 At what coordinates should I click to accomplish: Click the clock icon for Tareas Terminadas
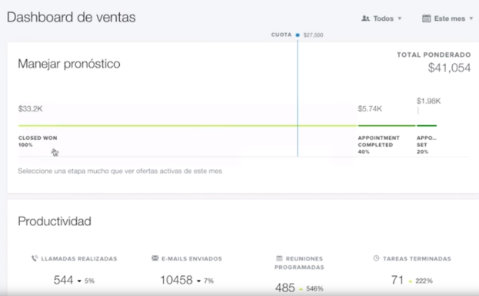tap(377, 258)
